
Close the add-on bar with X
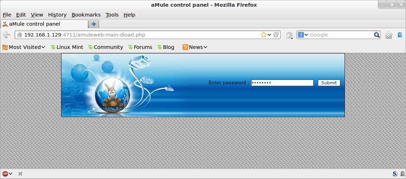tap(20, 174)
